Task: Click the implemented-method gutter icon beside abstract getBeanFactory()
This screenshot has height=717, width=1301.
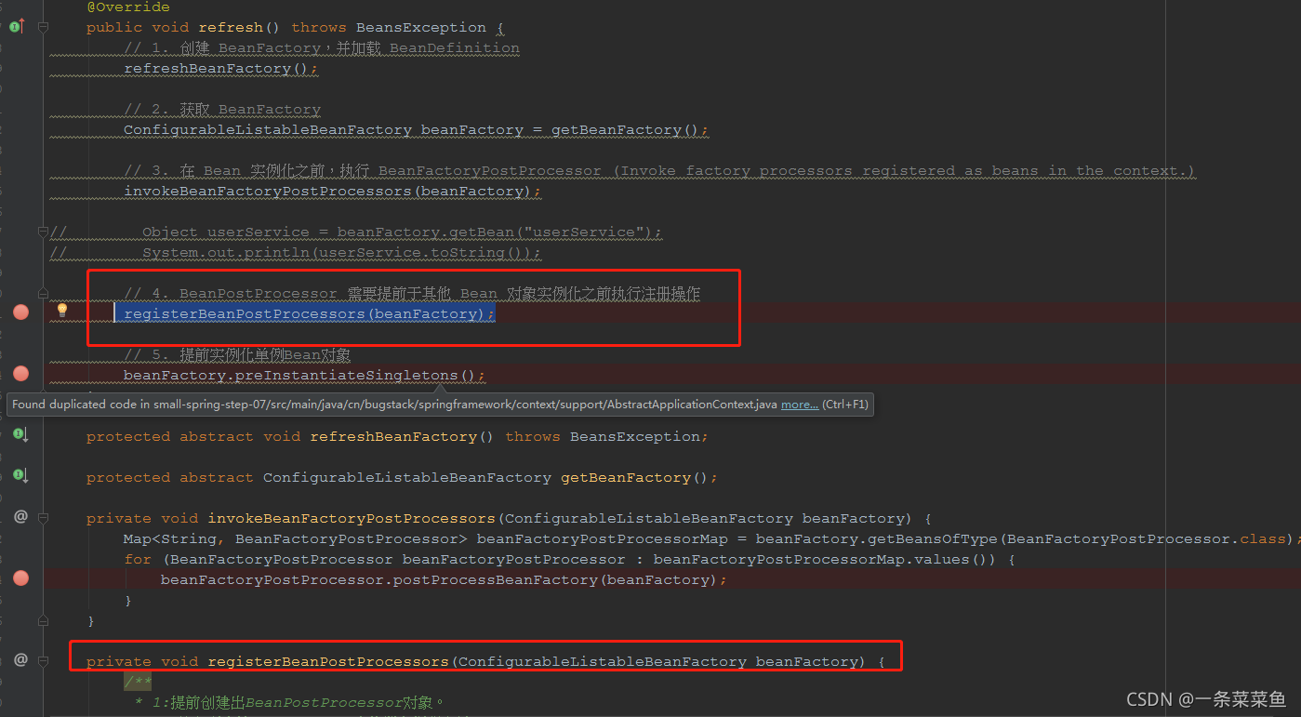Action: (x=19, y=475)
